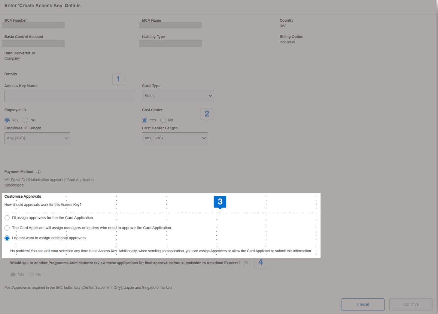Click the highlighted step 3 callout marker
The image size is (438, 314).
pos(220,202)
